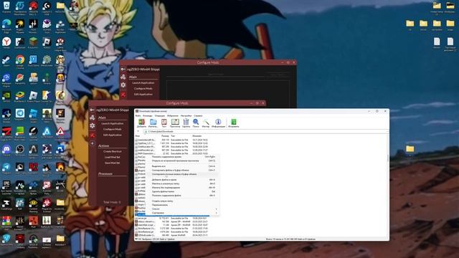Click the add-application gear-plus icon in front Reloaded window

coord(92,110)
